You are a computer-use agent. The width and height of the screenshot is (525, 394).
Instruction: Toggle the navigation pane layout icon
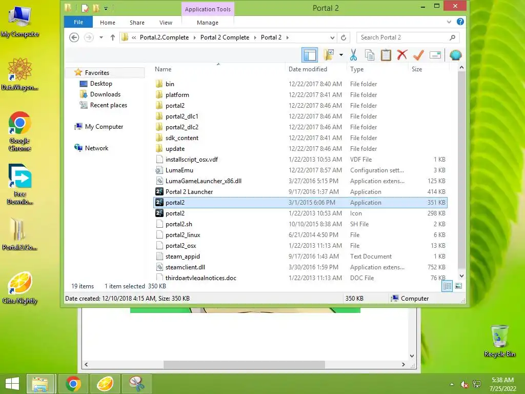pyautogui.click(x=310, y=55)
